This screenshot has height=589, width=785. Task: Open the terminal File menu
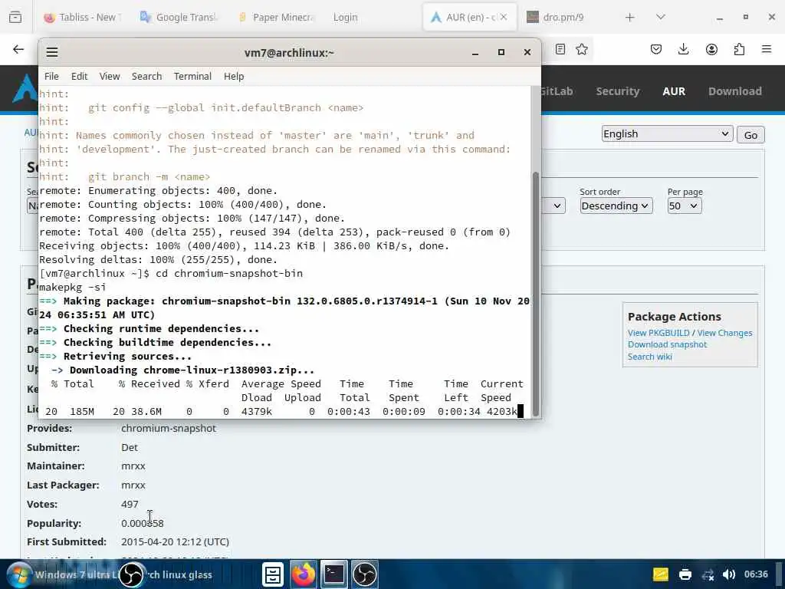pos(51,76)
